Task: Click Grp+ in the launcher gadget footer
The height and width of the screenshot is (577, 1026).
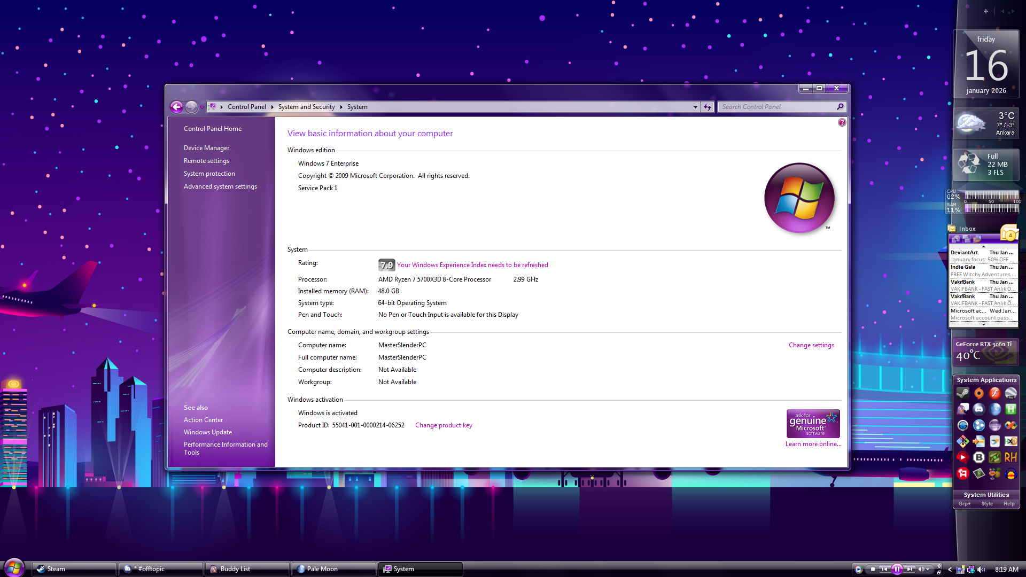Action: (965, 504)
